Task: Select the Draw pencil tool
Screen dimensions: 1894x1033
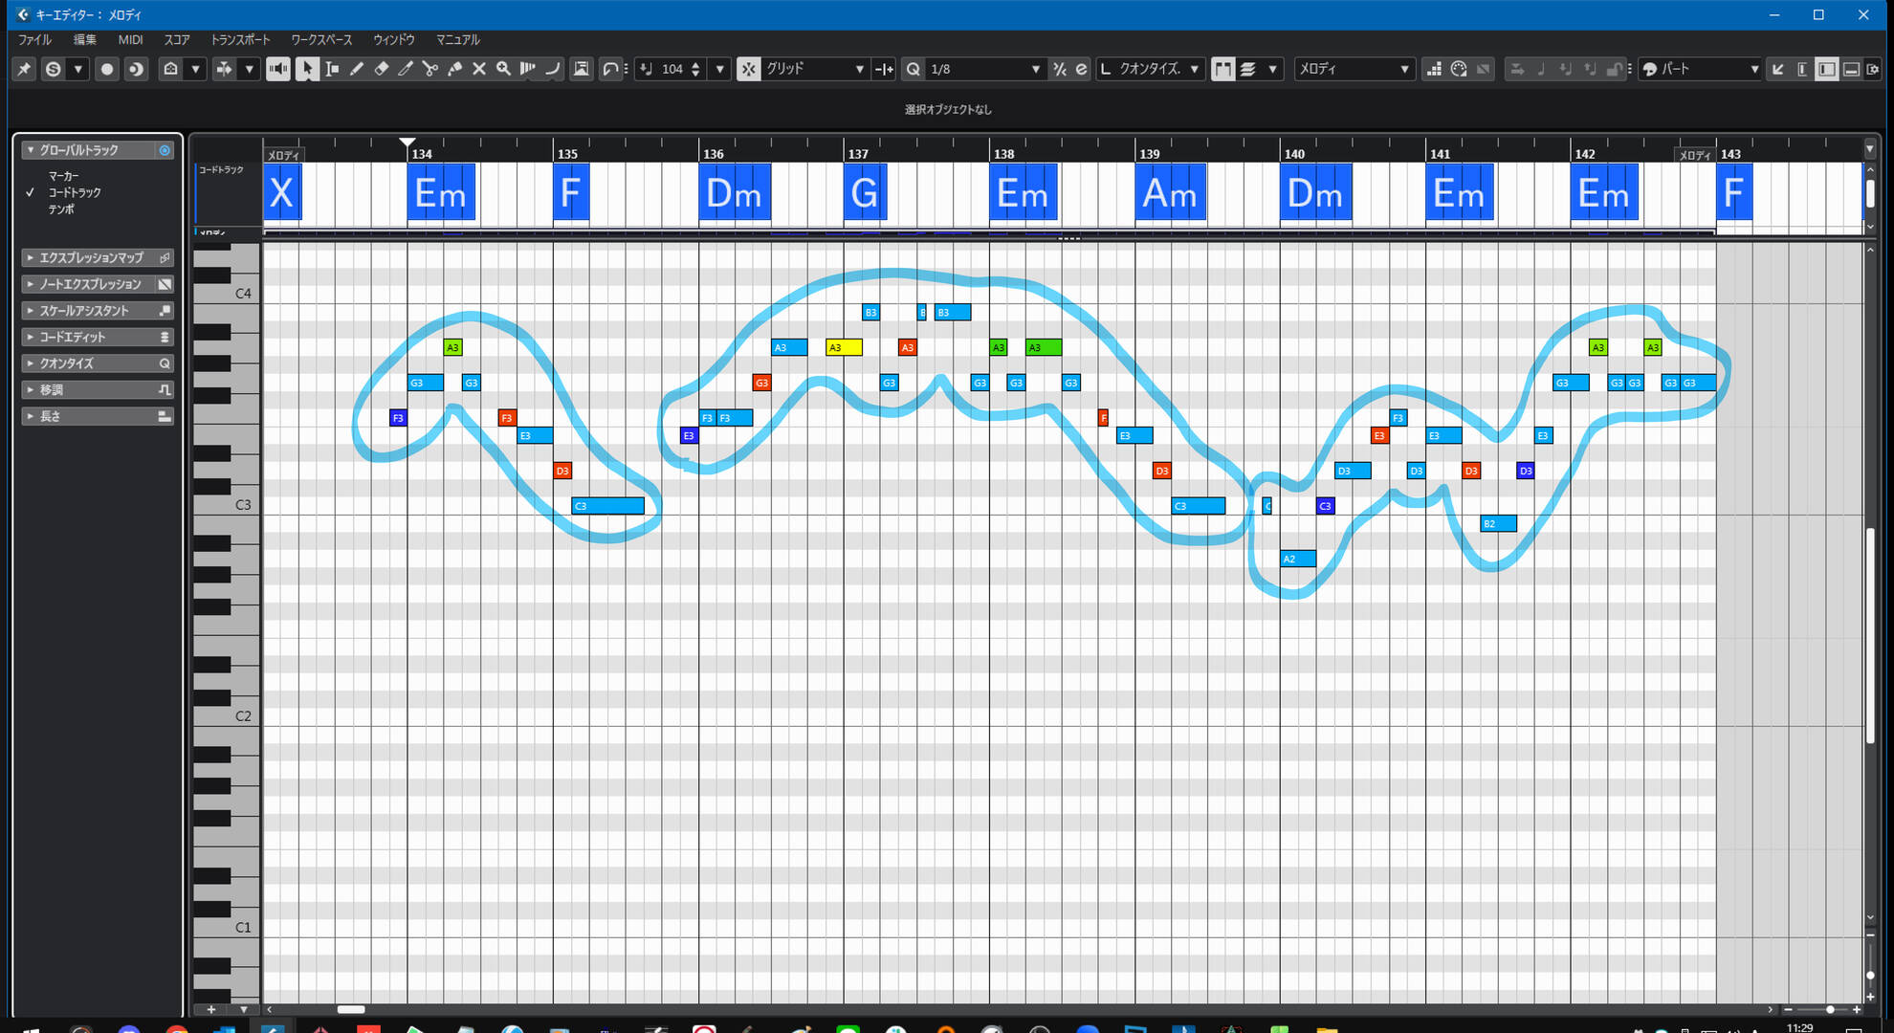Action: tap(356, 69)
